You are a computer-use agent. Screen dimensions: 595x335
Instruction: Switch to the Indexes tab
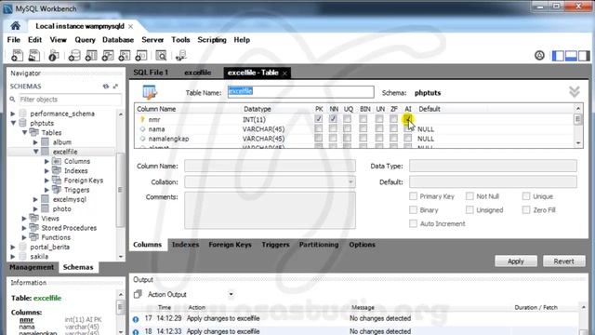point(185,245)
